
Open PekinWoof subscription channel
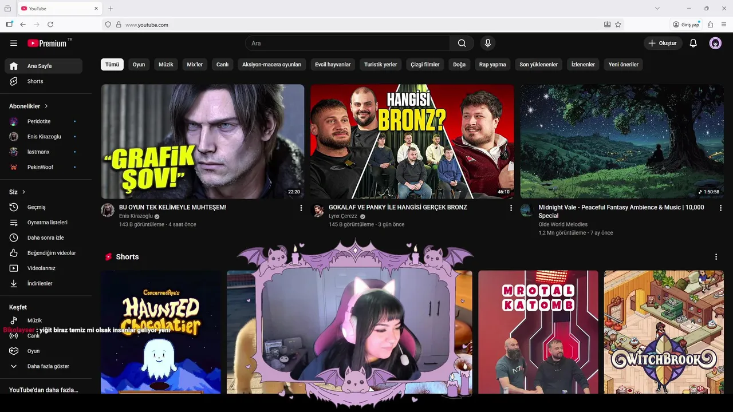point(44,167)
